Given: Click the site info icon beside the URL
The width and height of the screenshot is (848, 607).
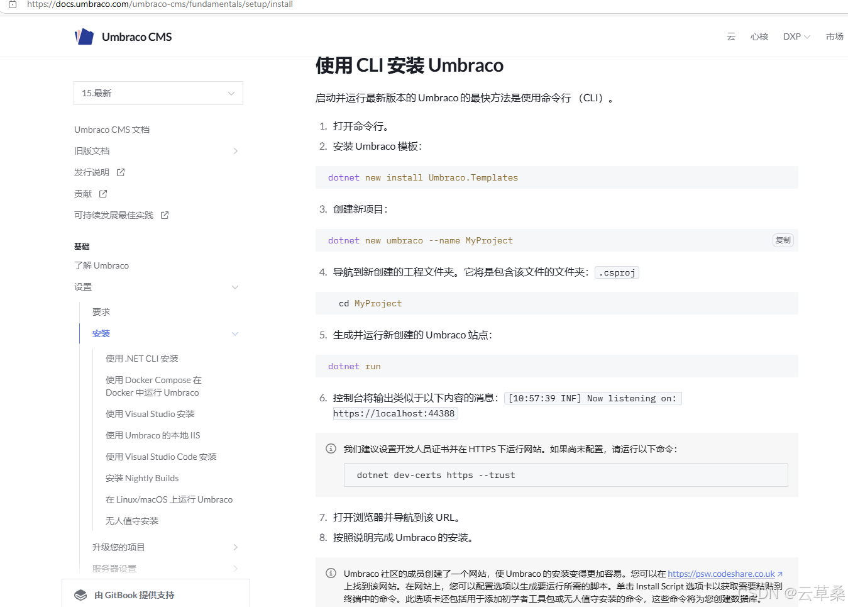Looking at the screenshot, I should 13,4.
